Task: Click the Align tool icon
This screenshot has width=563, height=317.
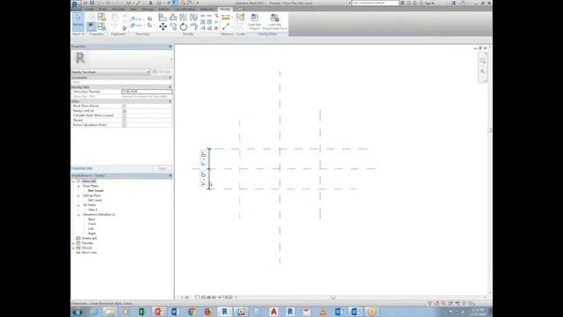Action: [163, 18]
